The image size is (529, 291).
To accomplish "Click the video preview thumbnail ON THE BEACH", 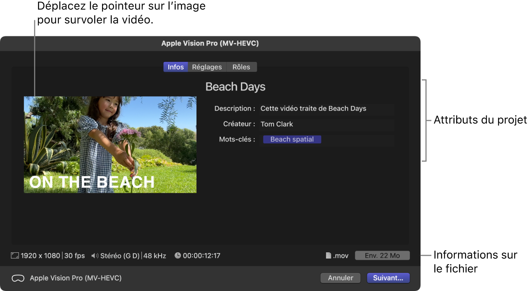I will [x=110, y=144].
